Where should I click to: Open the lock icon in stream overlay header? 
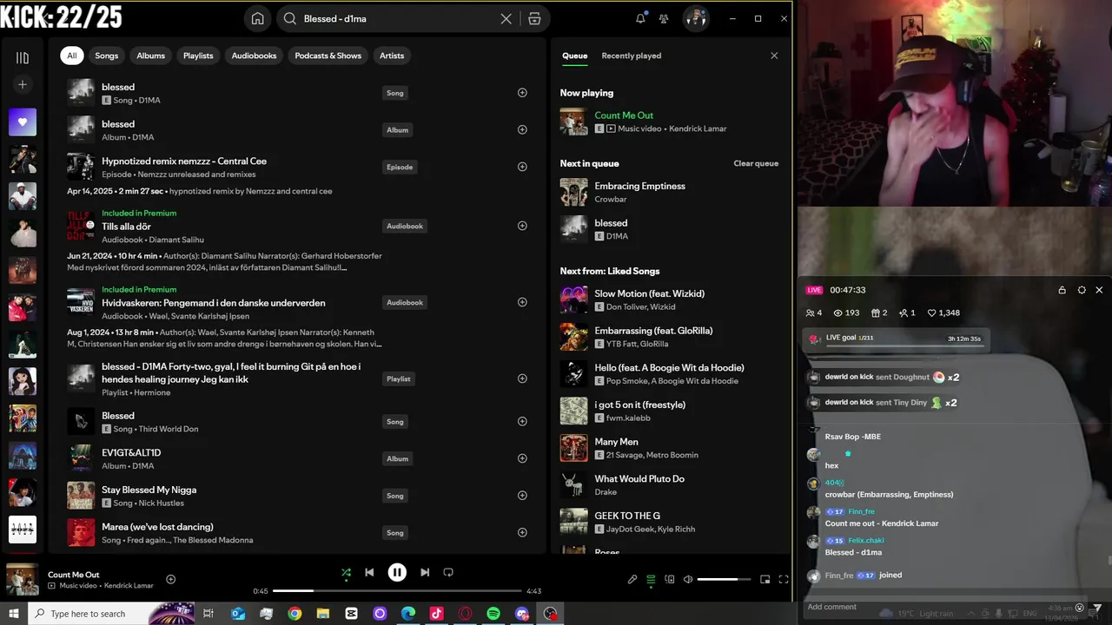click(x=1062, y=290)
